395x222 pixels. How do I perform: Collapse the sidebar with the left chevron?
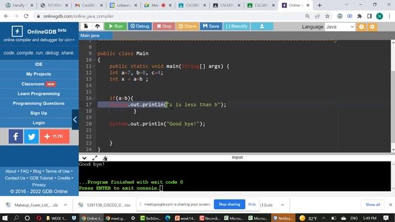point(75,120)
